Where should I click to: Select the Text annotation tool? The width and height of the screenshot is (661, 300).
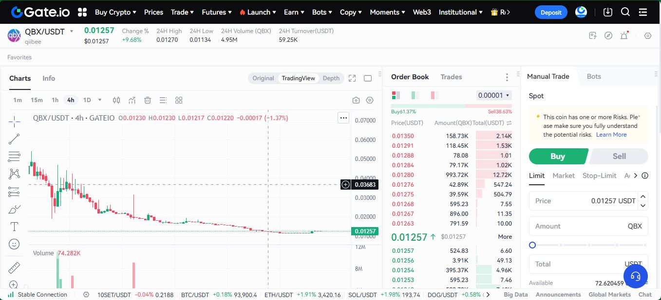[x=14, y=227]
